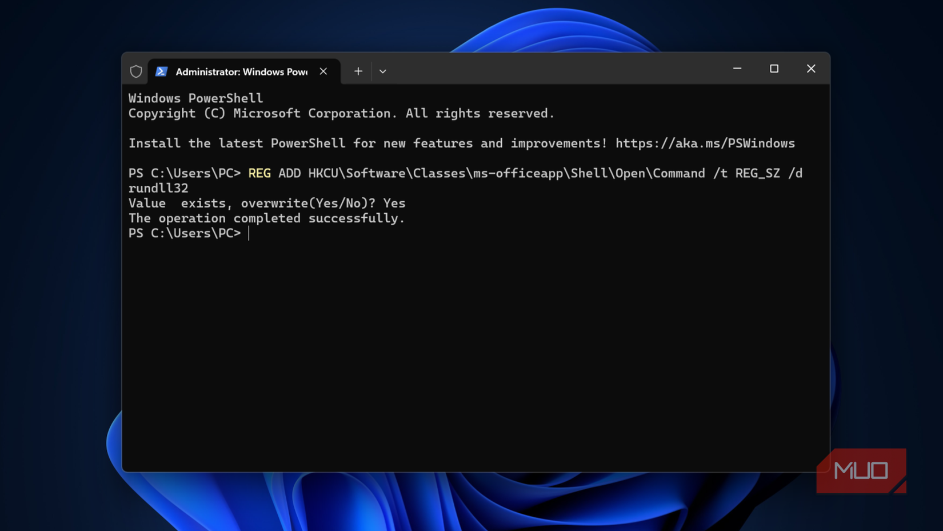Click 'The operation completed successfully.' line
Viewport: 943px width, 531px height.
point(266,218)
